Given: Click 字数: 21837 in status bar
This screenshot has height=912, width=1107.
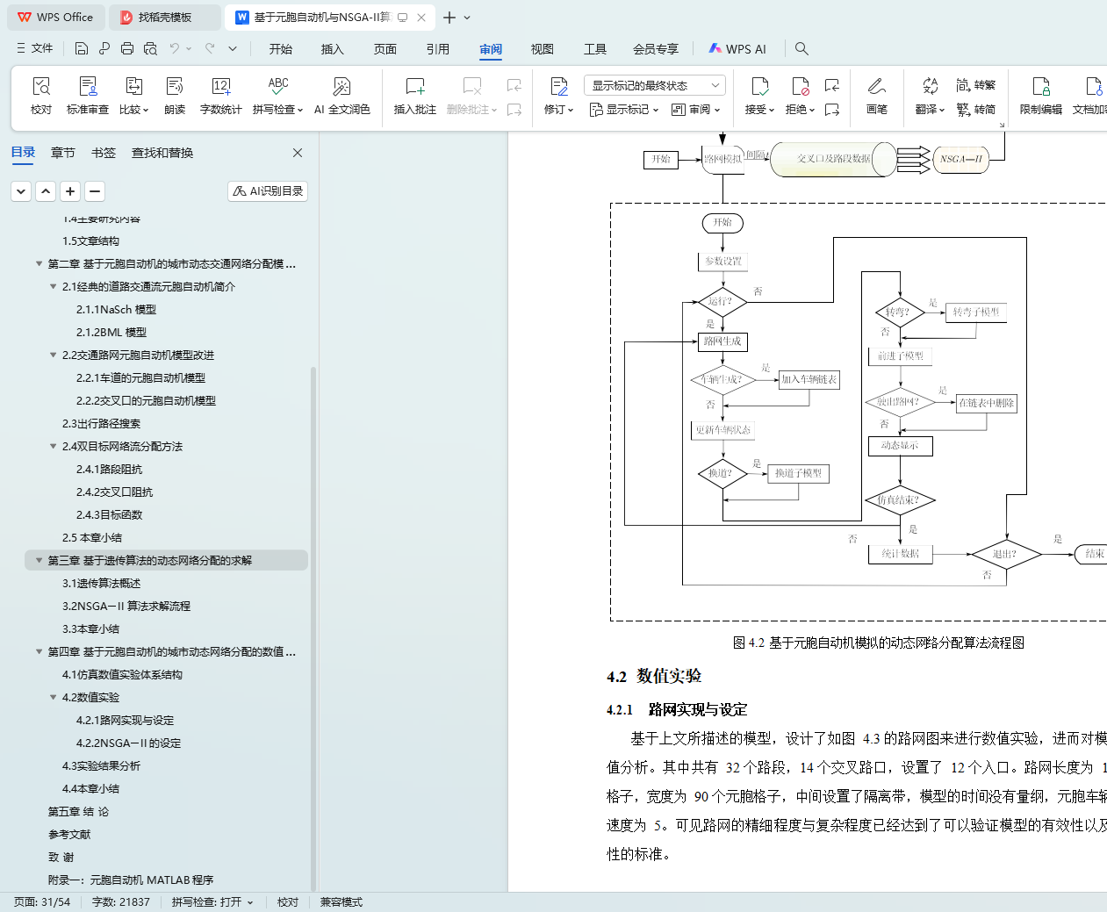Looking at the screenshot, I should pyautogui.click(x=121, y=901).
